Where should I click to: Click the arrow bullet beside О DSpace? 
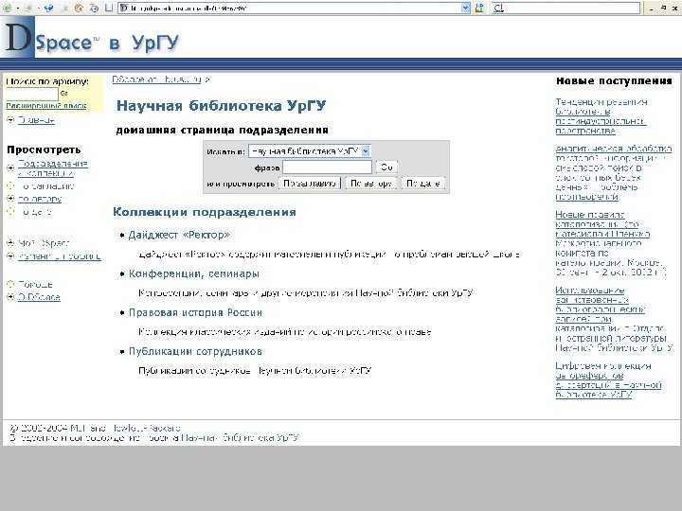tap(10, 297)
